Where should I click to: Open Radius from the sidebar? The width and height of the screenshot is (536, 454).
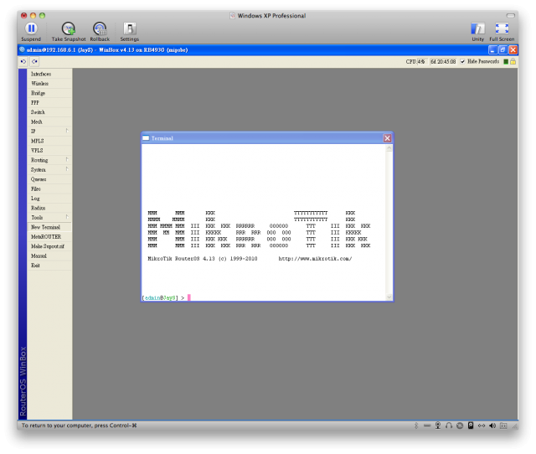(x=49, y=208)
